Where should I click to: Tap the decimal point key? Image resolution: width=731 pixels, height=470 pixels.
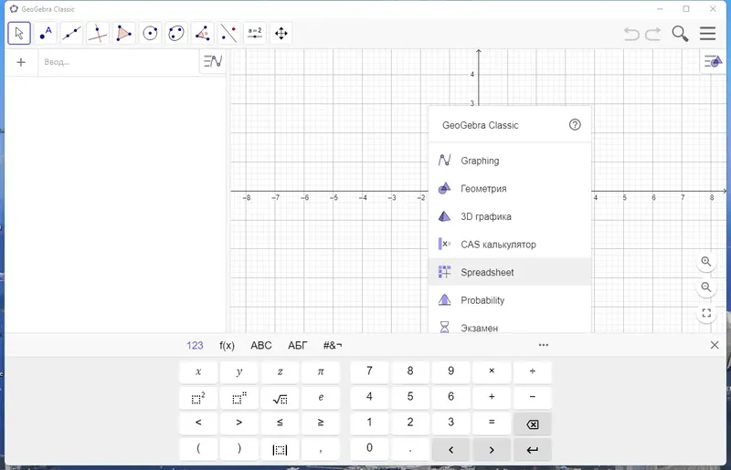point(410,449)
